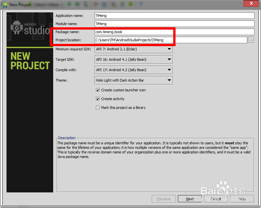Click the Help button
This screenshot has width=261, height=208.
pyautogui.click(x=242, y=199)
